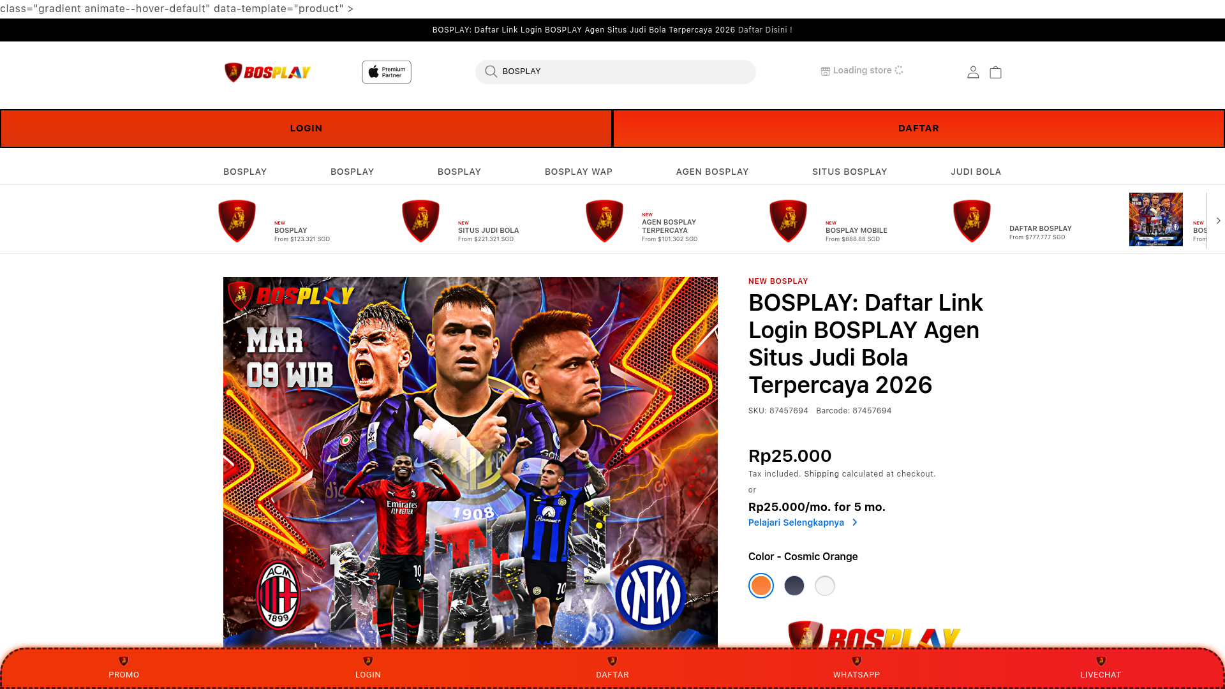Click the LIVECHAT shield icon in bottom bar
The height and width of the screenshot is (689, 1225).
1101,661
